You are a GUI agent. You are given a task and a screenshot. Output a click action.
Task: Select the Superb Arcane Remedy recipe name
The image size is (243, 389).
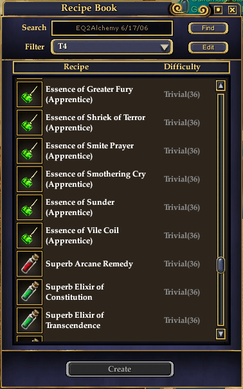(x=89, y=264)
